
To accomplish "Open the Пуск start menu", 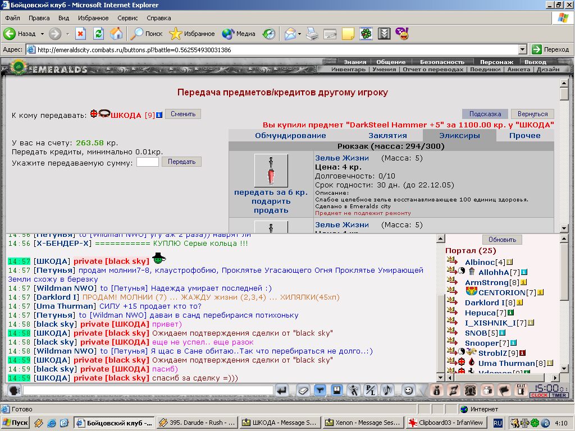I will tap(15, 423).
